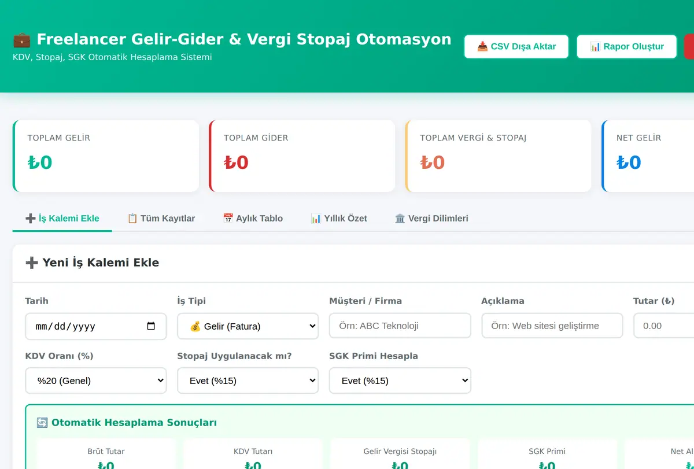Click the refresh icon beside Otomatik Hesaplama Sonuçları
694x469 pixels.
tap(42, 423)
